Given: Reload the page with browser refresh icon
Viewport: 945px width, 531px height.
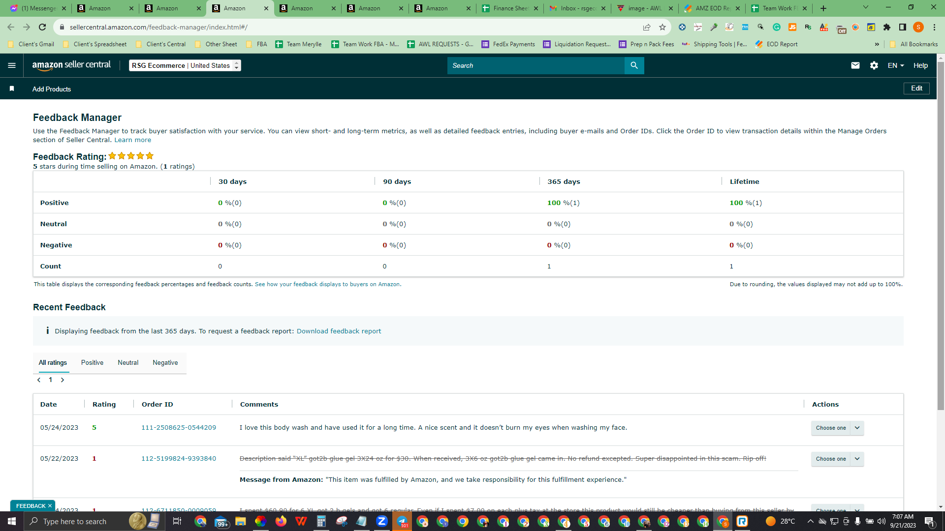Looking at the screenshot, I should tap(42, 27).
